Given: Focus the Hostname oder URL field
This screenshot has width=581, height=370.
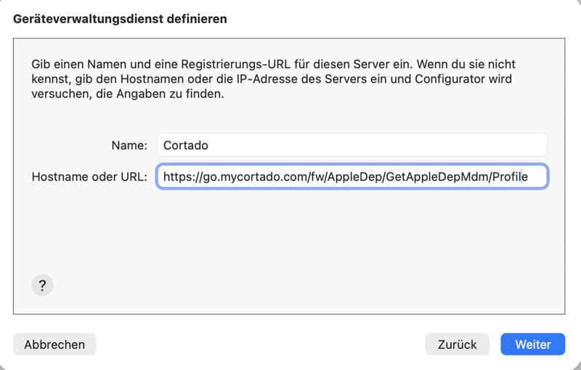Looking at the screenshot, I should [x=352, y=177].
